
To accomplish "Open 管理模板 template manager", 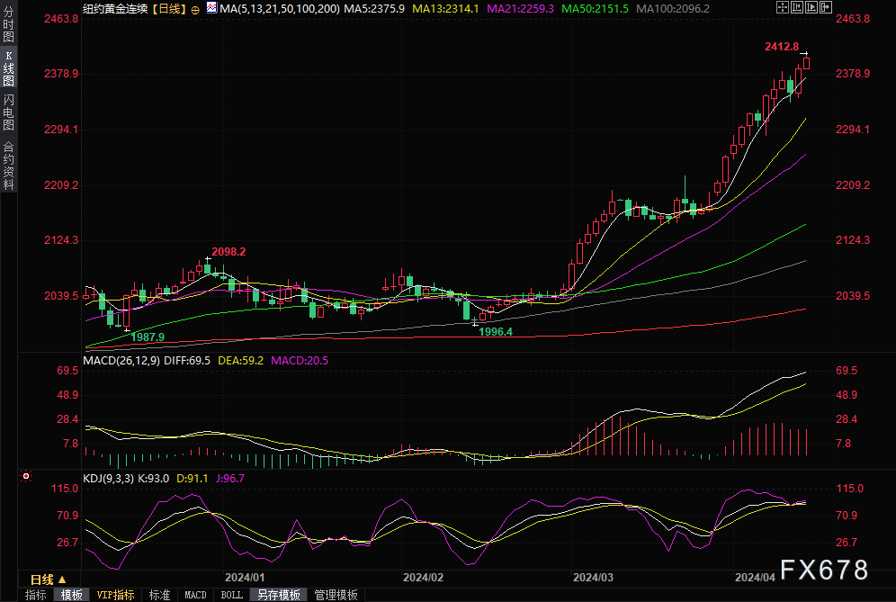I will point(336,595).
